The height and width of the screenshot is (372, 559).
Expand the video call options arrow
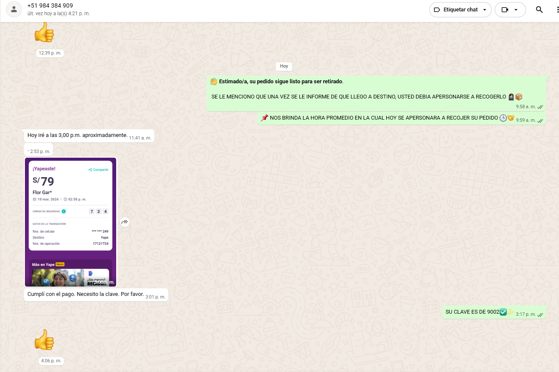tap(516, 10)
